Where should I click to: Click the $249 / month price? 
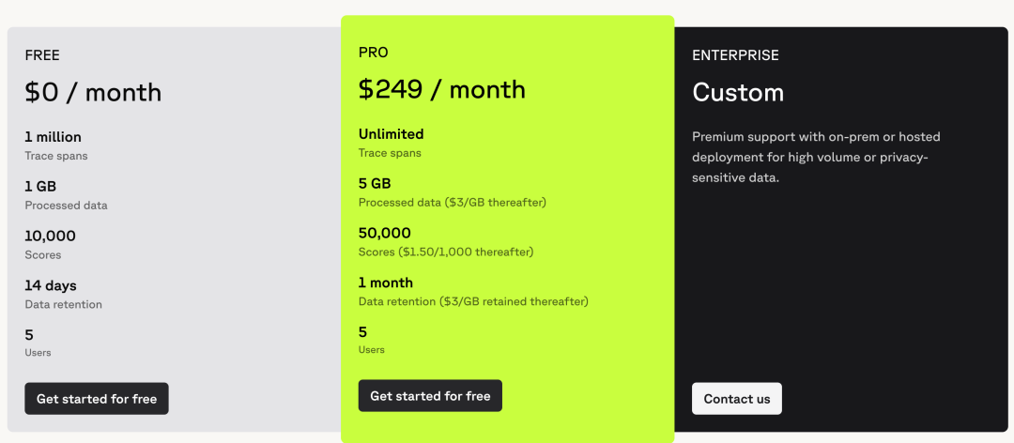click(441, 89)
